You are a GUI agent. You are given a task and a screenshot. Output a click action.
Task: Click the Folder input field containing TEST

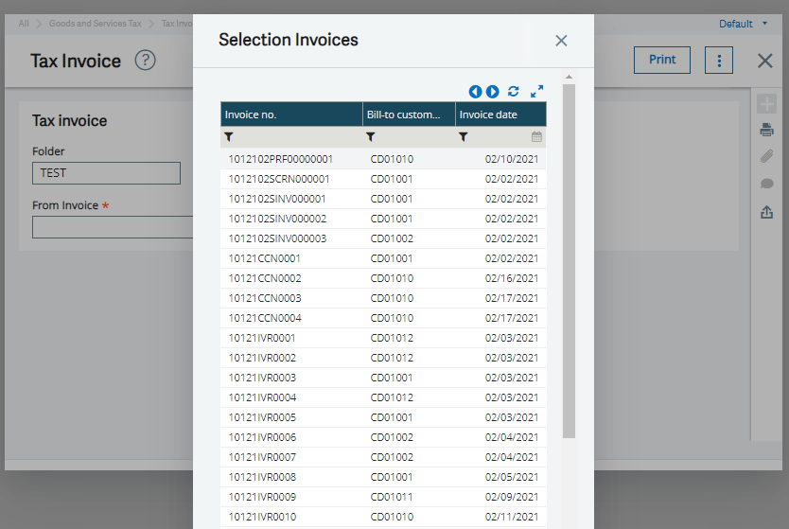click(106, 173)
